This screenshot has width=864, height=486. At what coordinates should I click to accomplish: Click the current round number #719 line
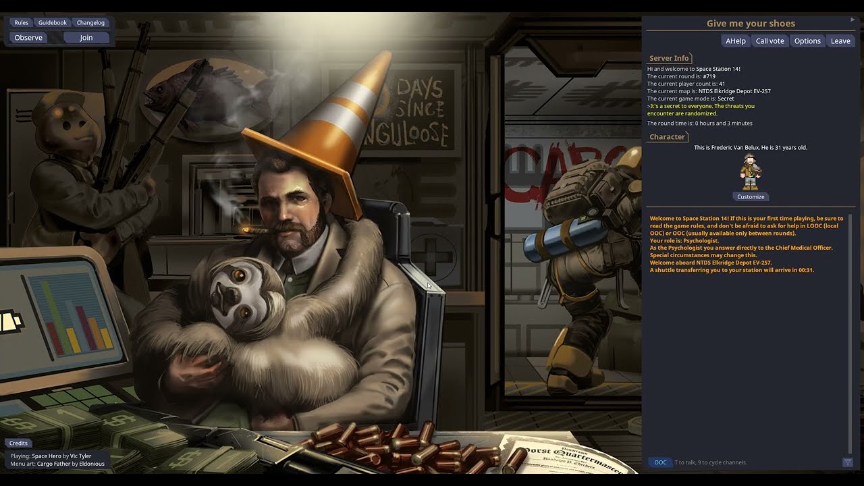pos(681,76)
